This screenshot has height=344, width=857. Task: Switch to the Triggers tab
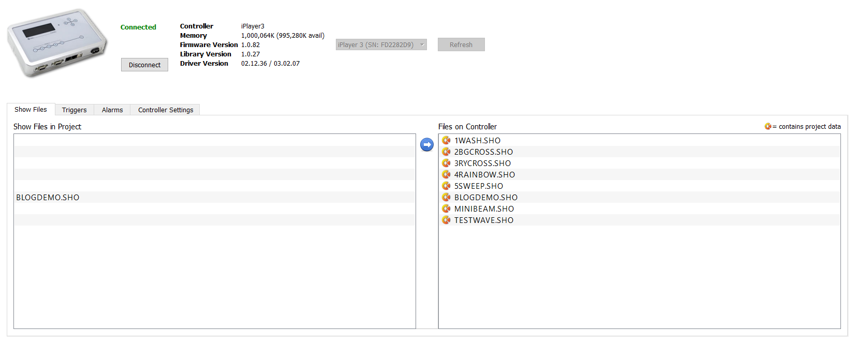coord(74,110)
